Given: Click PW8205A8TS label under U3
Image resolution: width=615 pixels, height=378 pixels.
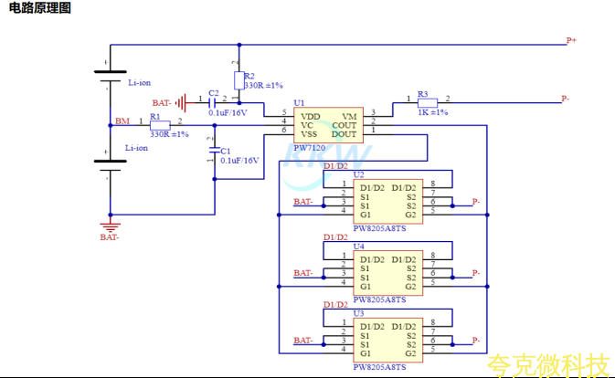Looking at the screenshot, I should [x=379, y=367].
